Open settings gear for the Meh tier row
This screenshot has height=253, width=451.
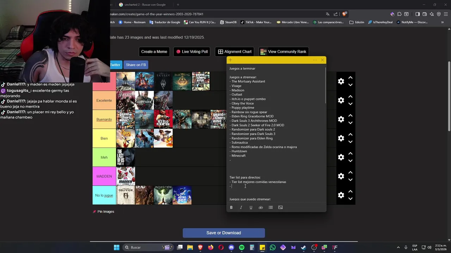pyautogui.click(x=341, y=157)
